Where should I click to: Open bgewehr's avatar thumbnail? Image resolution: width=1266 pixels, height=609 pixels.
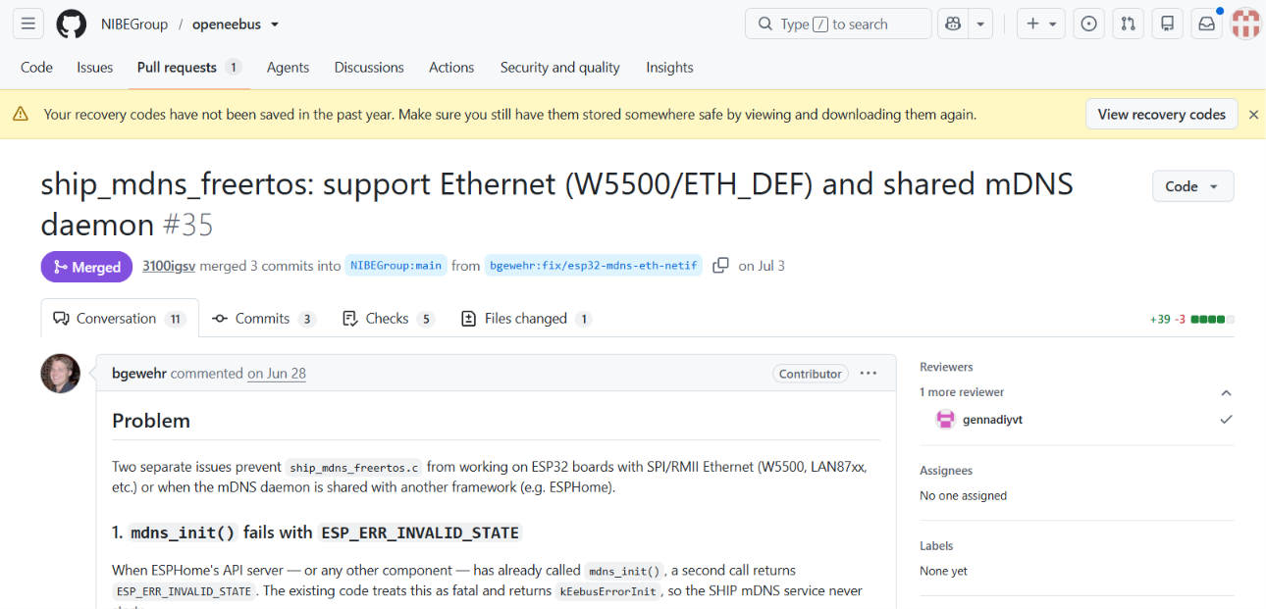point(60,374)
